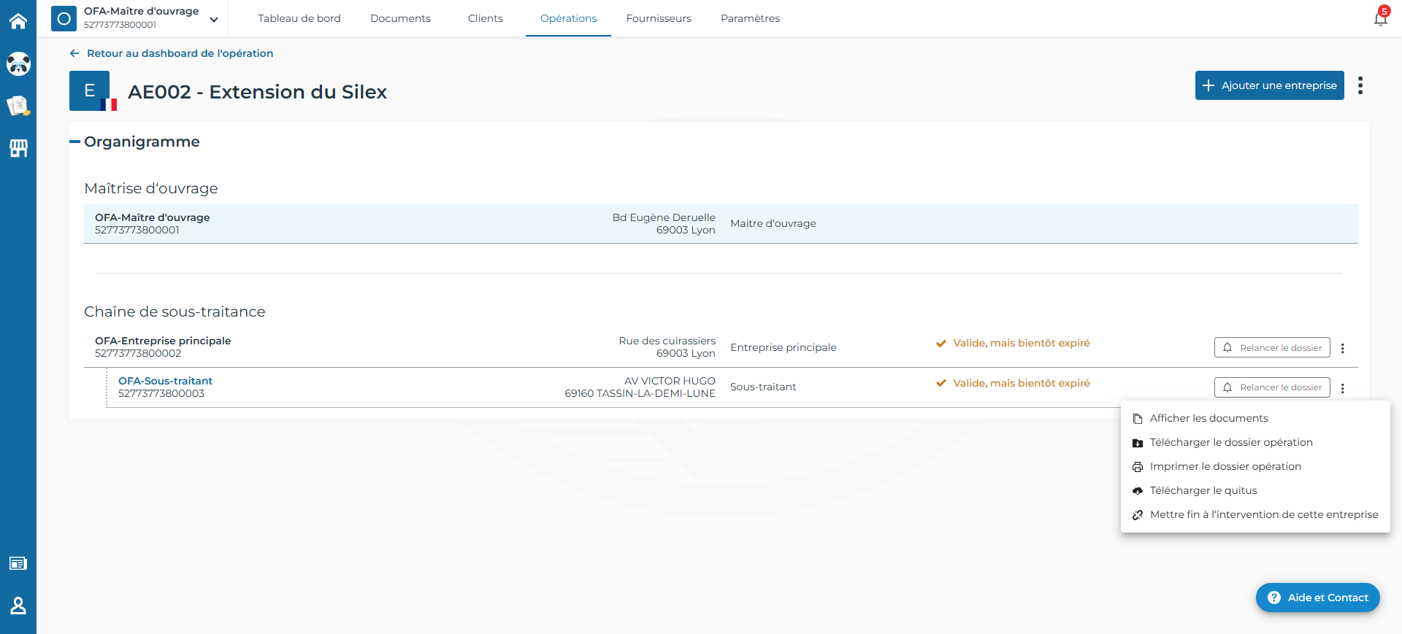Open three-dot menu for OFA-Sous-traitant row
1402x634 pixels.
[1342, 388]
